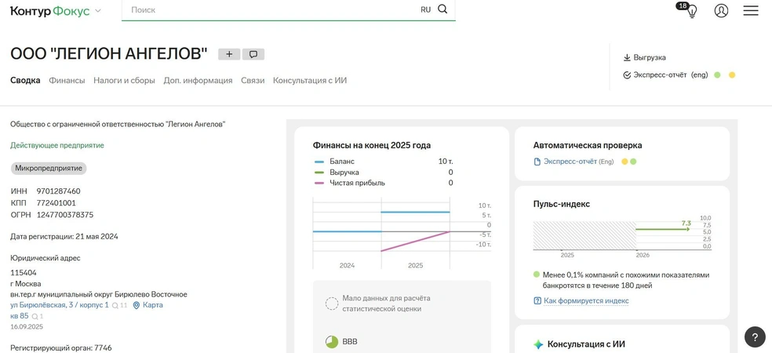Switch keyboard layout with RU indicator

click(425, 10)
